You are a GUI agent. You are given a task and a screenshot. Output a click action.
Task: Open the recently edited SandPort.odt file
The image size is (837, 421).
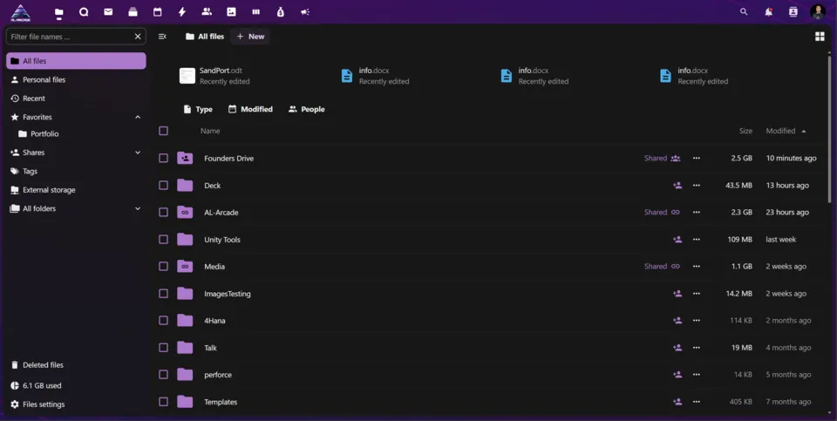click(215, 76)
